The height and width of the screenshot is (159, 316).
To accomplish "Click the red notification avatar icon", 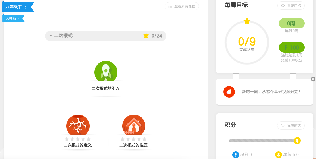I will 229,92.
